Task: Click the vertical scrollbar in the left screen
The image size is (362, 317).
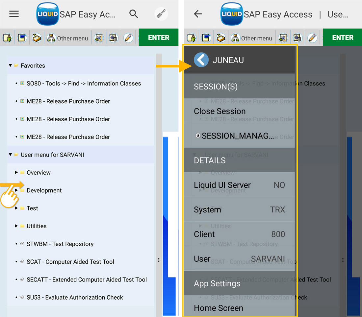Action: coord(159,164)
